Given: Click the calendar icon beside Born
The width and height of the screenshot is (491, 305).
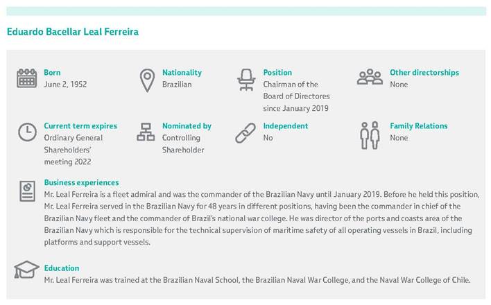Looking at the screenshot, I should (26, 78).
